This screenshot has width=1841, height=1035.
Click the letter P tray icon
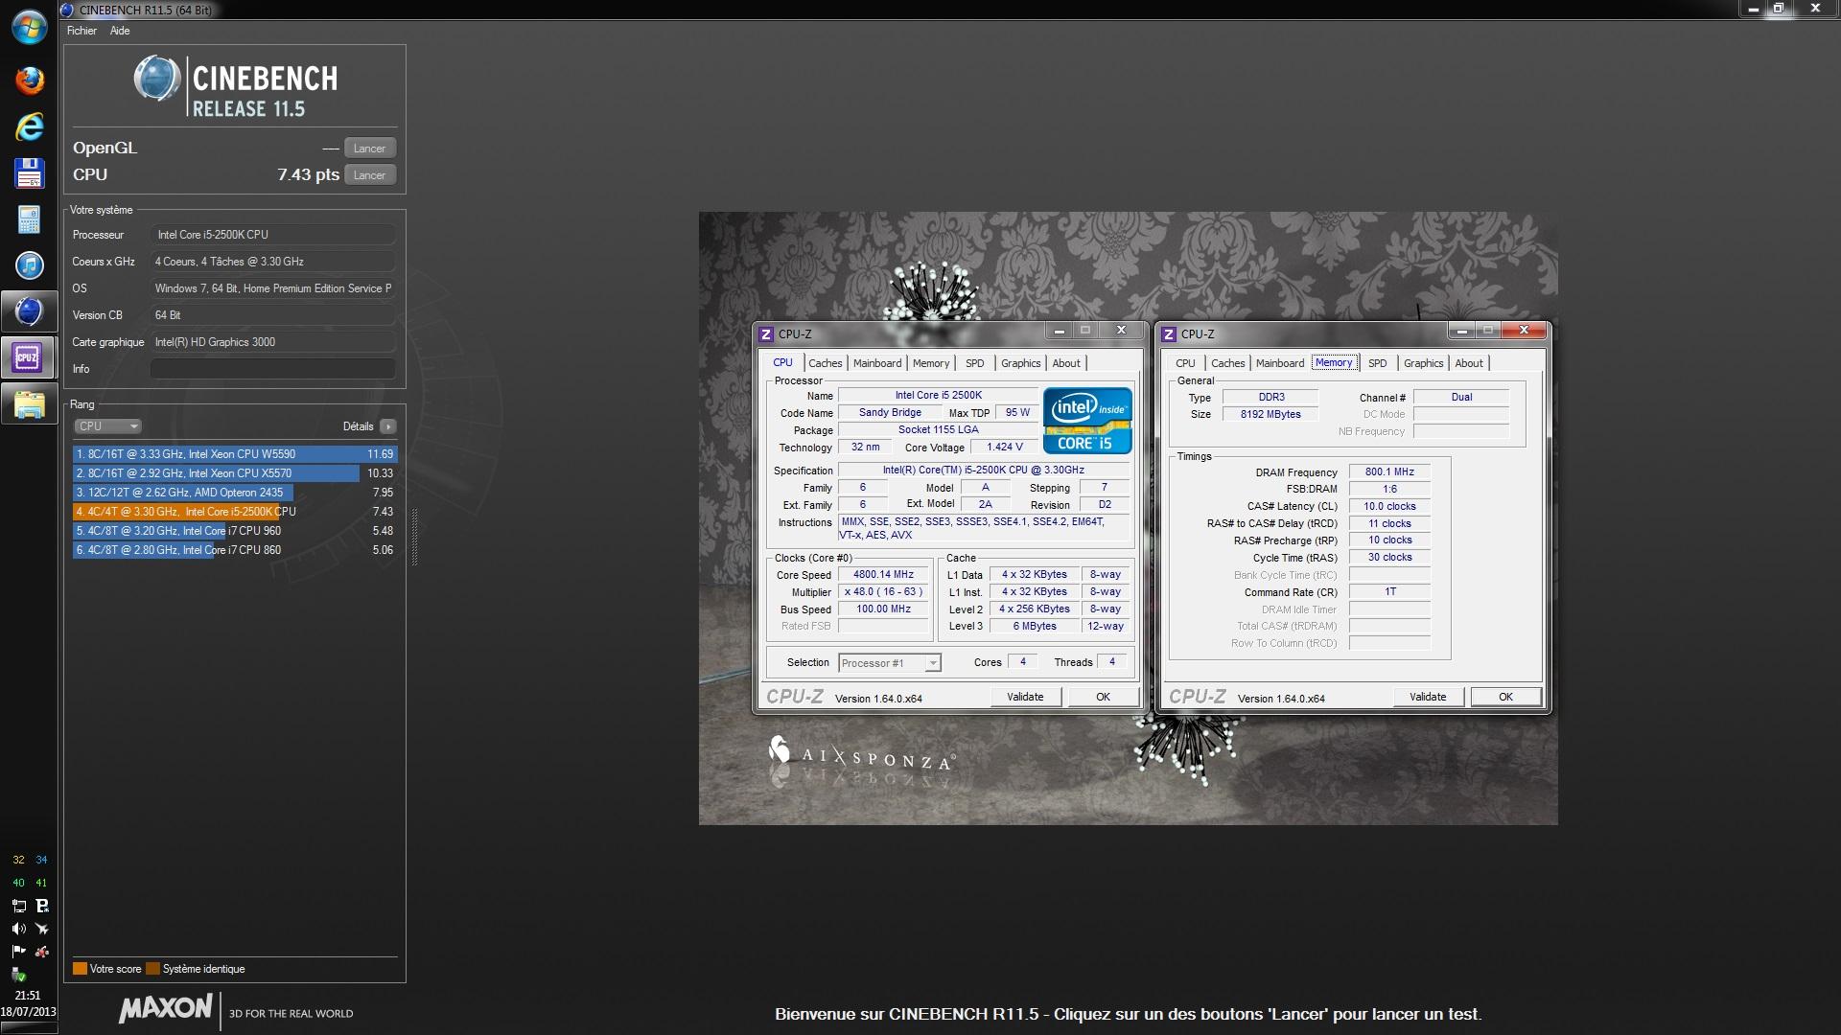tap(41, 906)
